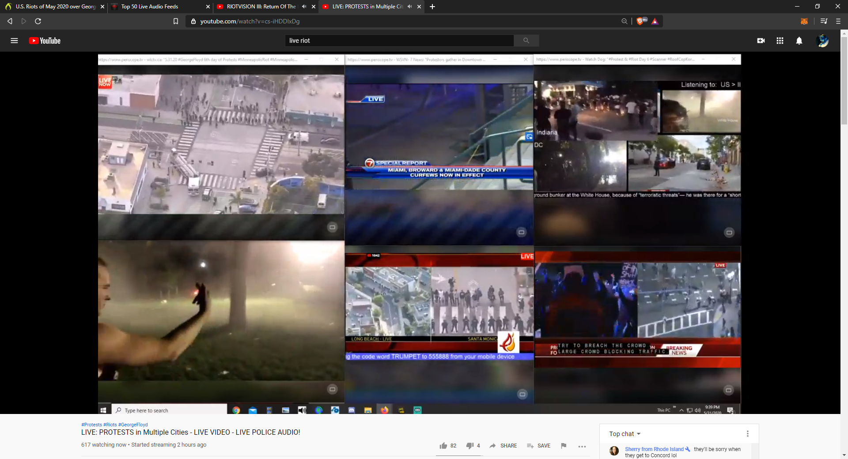
Task: Focus the YouTube search field with live riot
Action: [399, 41]
